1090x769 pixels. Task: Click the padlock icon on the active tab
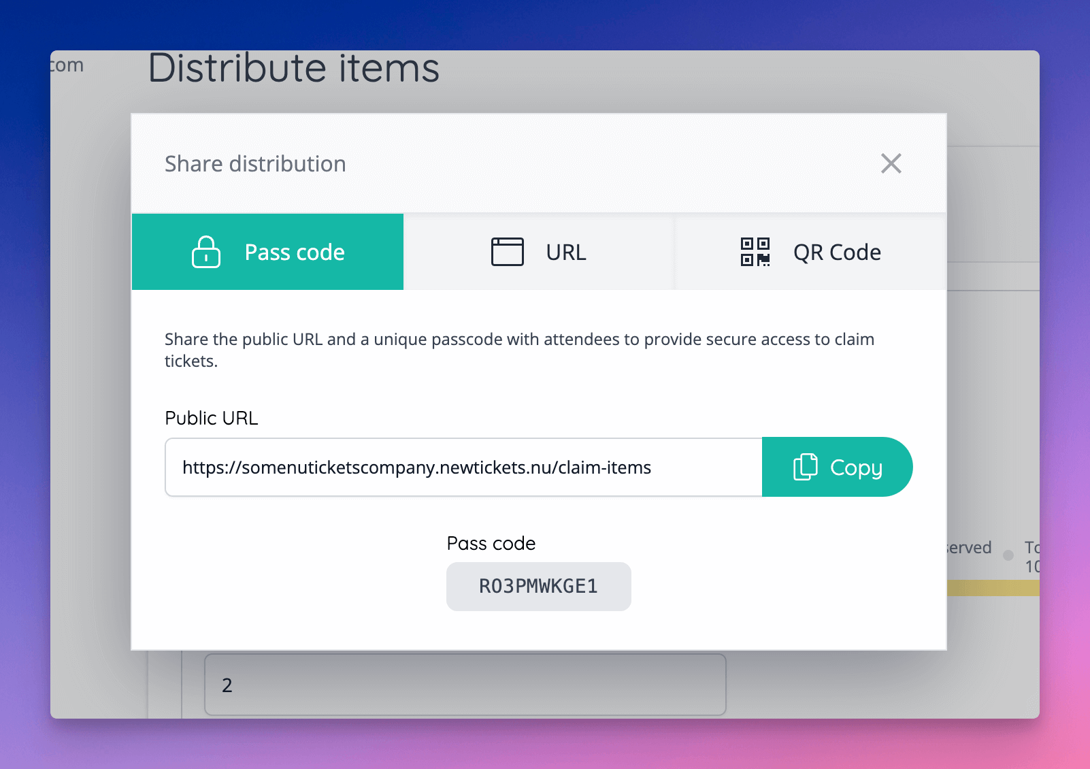point(206,252)
